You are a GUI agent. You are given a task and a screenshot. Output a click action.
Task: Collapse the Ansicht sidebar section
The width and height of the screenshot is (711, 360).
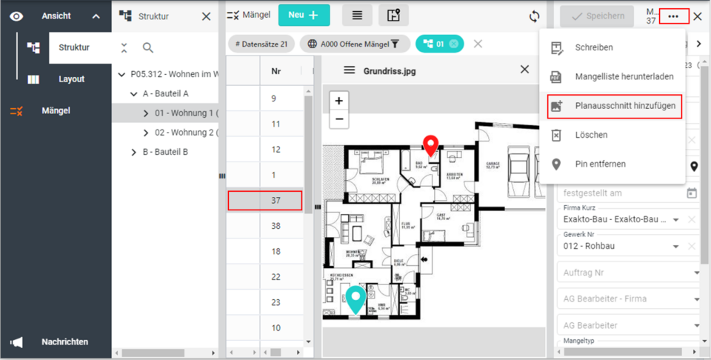(96, 16)
